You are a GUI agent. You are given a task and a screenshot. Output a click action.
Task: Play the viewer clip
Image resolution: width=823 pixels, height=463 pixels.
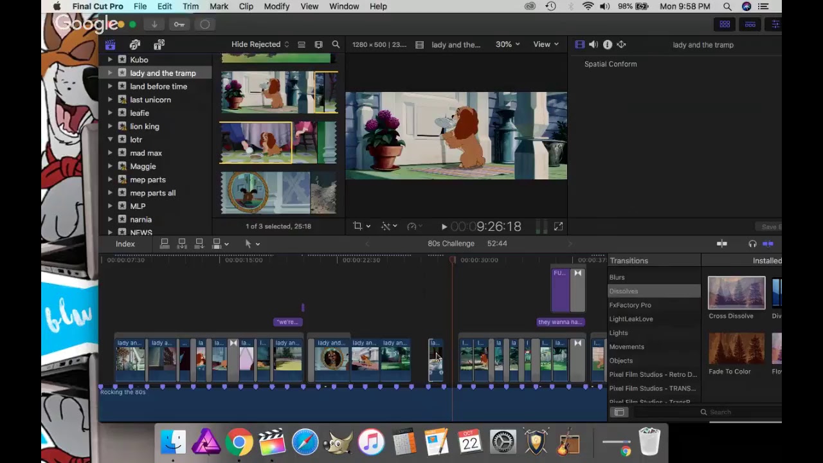444,226
